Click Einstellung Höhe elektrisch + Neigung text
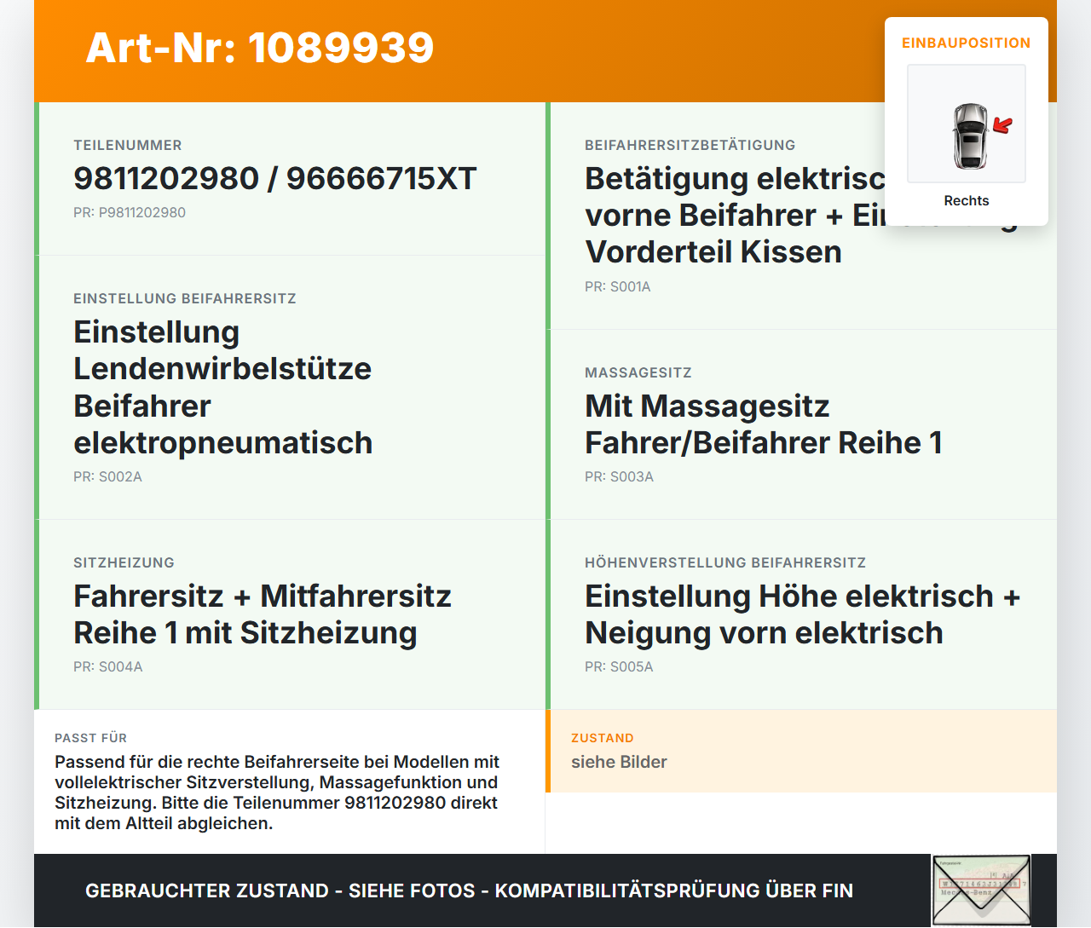 [x=803, y=614]
